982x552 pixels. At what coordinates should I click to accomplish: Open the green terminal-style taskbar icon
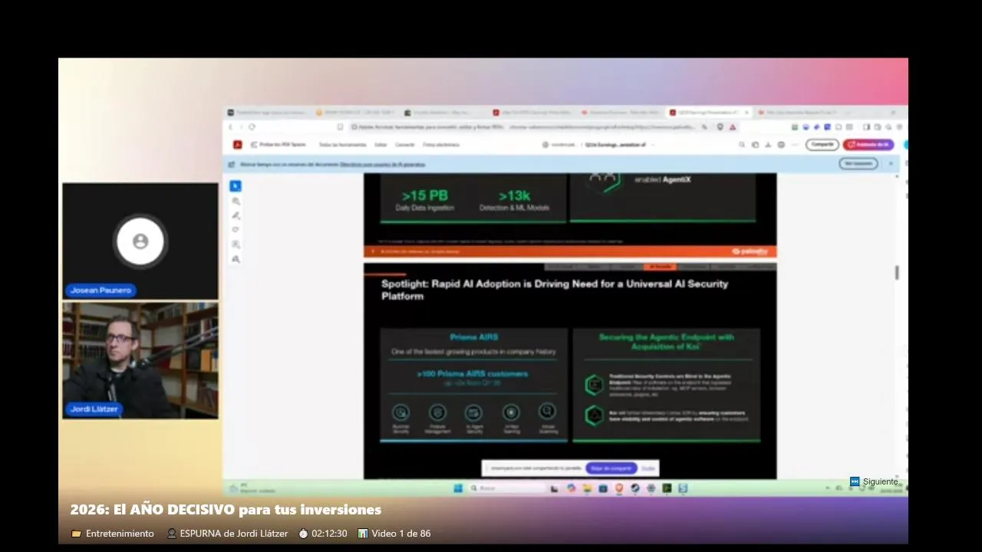667,488
